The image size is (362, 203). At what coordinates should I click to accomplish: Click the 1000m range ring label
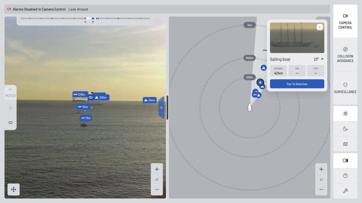click(x=249, y=58)
